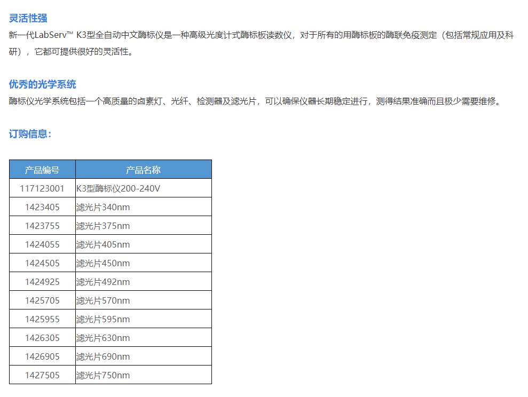Select the 产品编号 column header
The width and height of the screenshot is (528, 397).
click(42, 169)
